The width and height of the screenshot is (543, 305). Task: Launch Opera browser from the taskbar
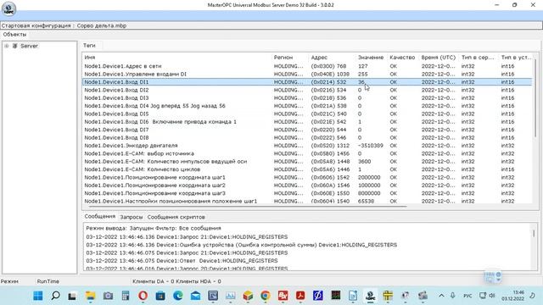click(x=143, y=296)
